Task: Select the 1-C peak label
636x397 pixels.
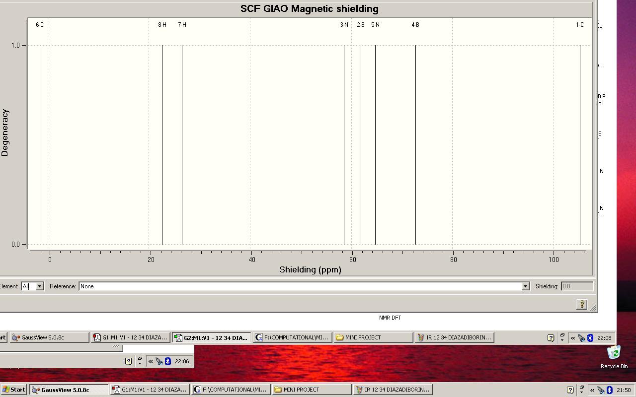Action: [580, 25]
